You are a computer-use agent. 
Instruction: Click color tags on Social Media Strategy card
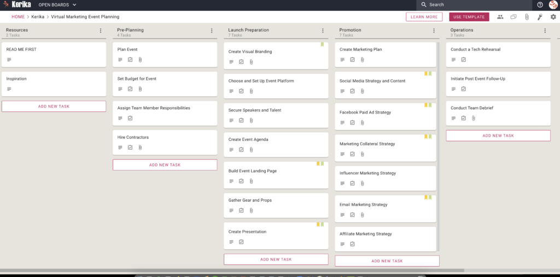point(428,74)
